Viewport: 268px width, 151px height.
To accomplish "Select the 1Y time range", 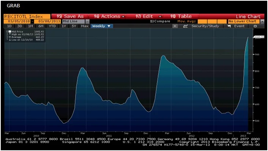I will coord(64,26).
